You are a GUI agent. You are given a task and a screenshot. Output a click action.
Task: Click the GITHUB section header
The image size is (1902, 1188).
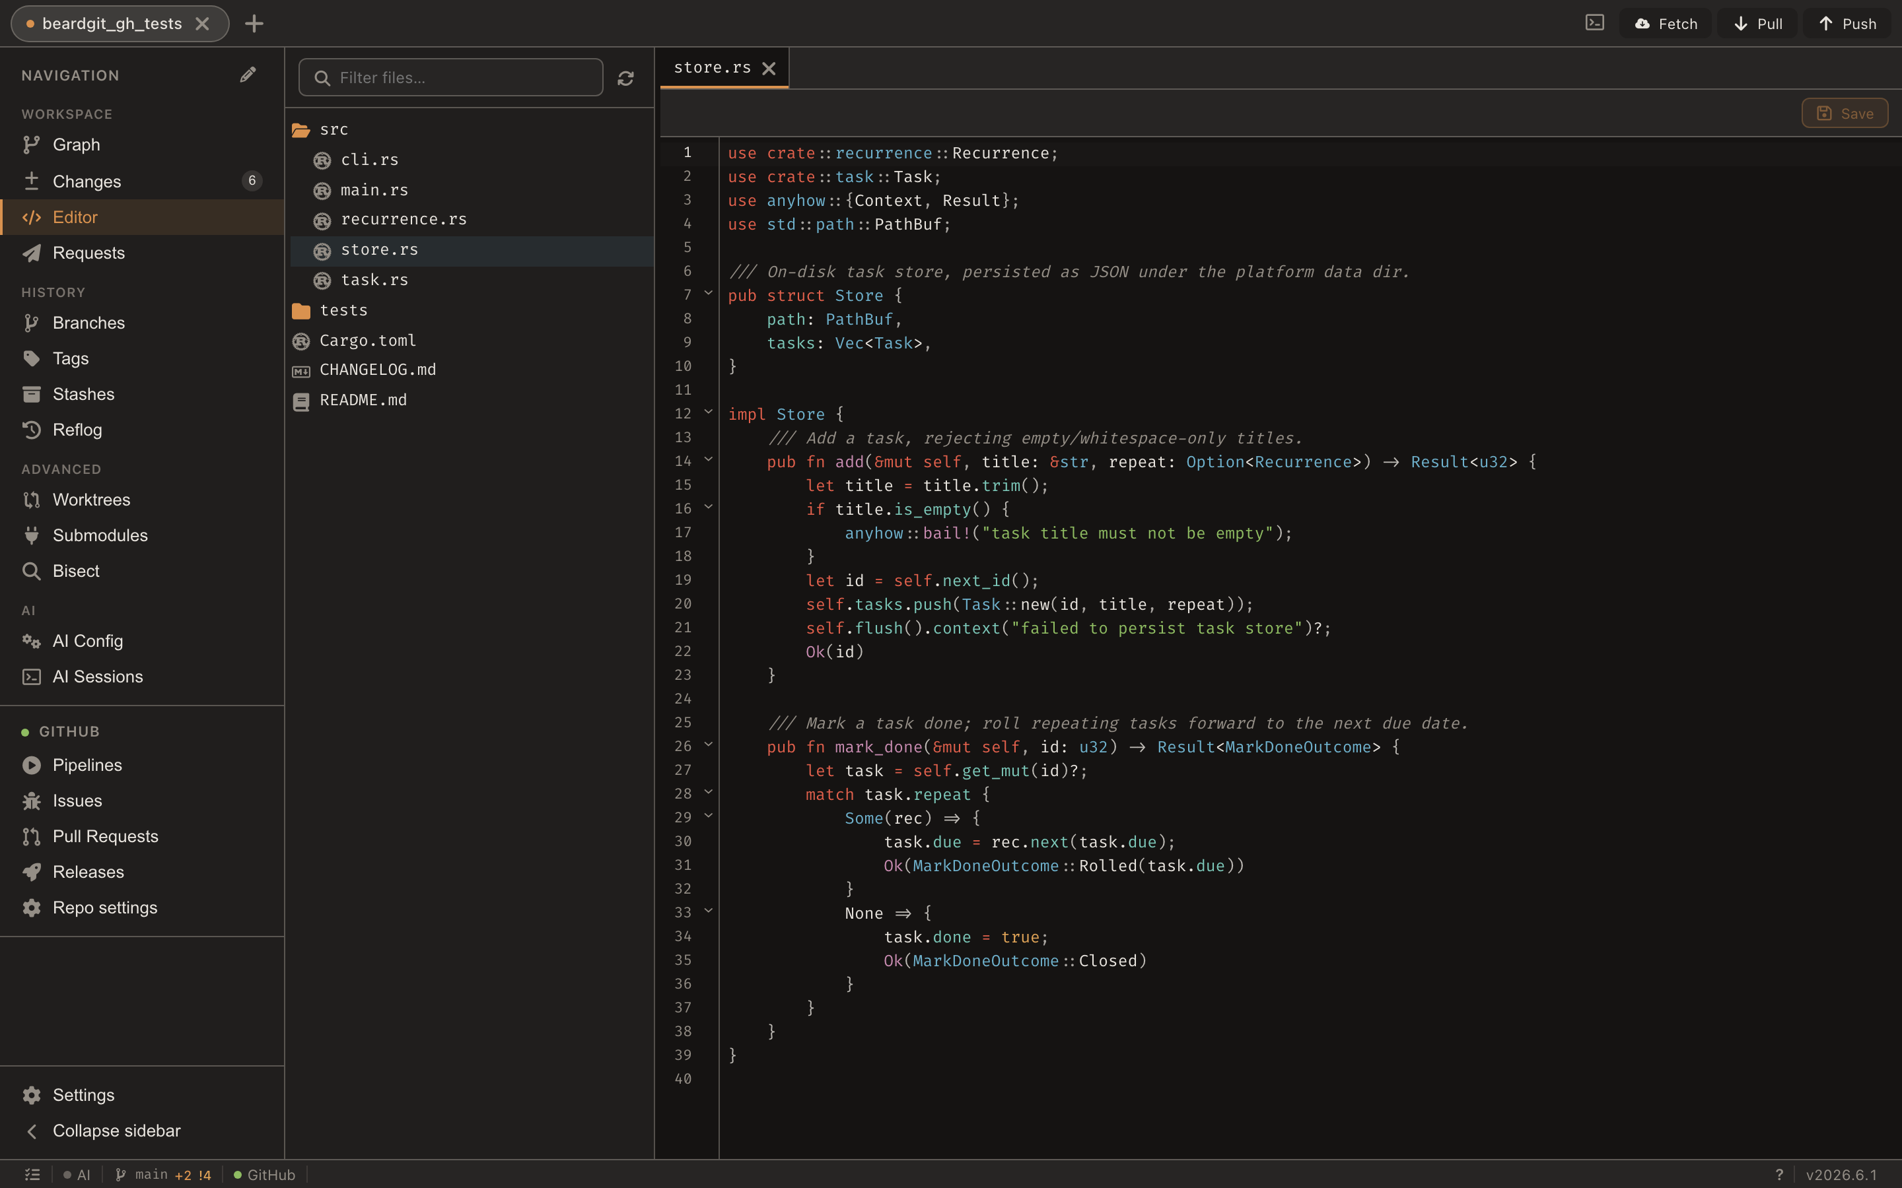click(x=69, y=731)
